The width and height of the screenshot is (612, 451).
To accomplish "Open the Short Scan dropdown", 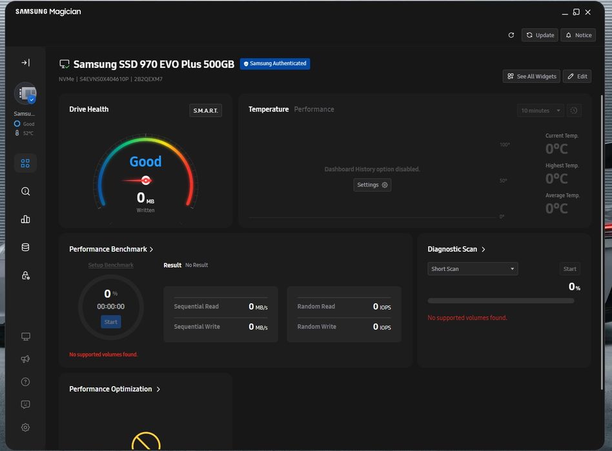I will (473, 269).
